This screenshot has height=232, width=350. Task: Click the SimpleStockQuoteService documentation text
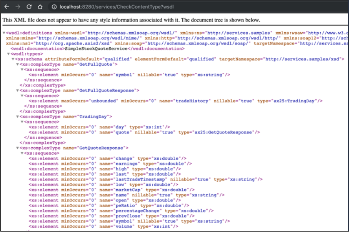pyautogui.click(x=97, y=49)
